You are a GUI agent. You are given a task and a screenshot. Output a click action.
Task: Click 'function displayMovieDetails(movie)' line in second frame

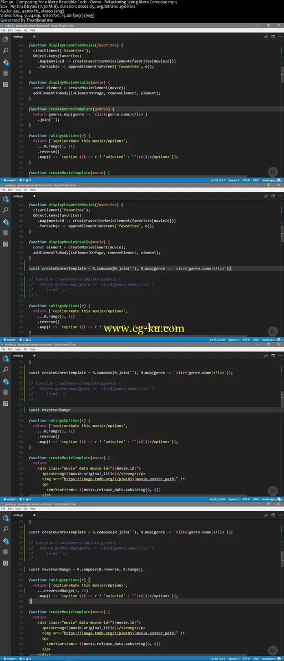point(69,242)
